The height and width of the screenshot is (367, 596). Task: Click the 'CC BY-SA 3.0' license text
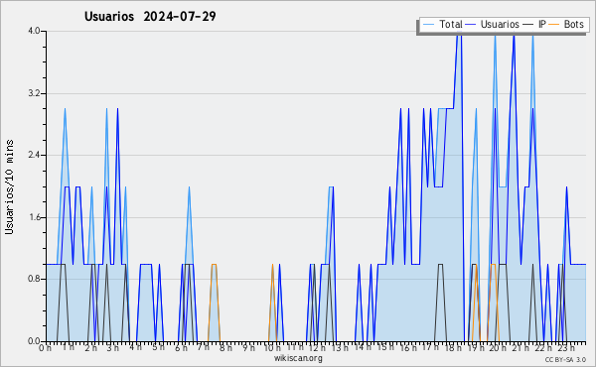565,359
